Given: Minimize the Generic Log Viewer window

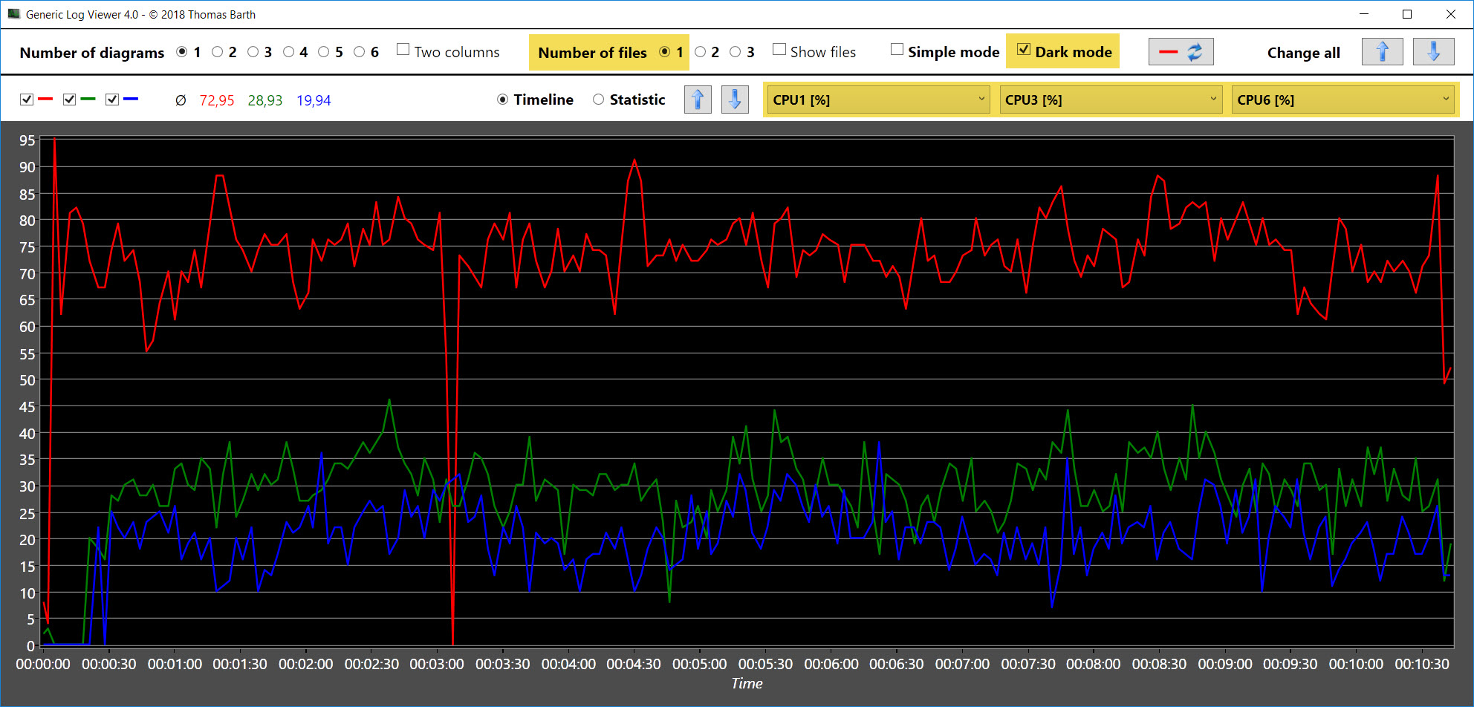Looking at the screenshot, I should [1364, 14].
